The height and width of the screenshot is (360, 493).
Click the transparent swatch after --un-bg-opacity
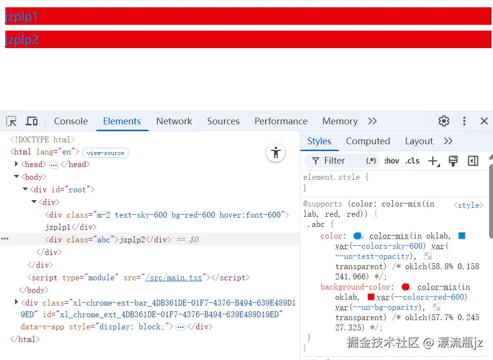[x=436, y=307]
